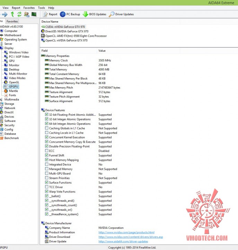Click checkbox for 64-bit Integer Atomic Operations
The image size is (238, 250).
pyautogui.click(x=47, y=124)
